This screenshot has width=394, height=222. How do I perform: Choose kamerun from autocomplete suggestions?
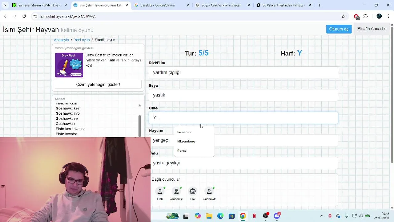[x=194, y=132]
